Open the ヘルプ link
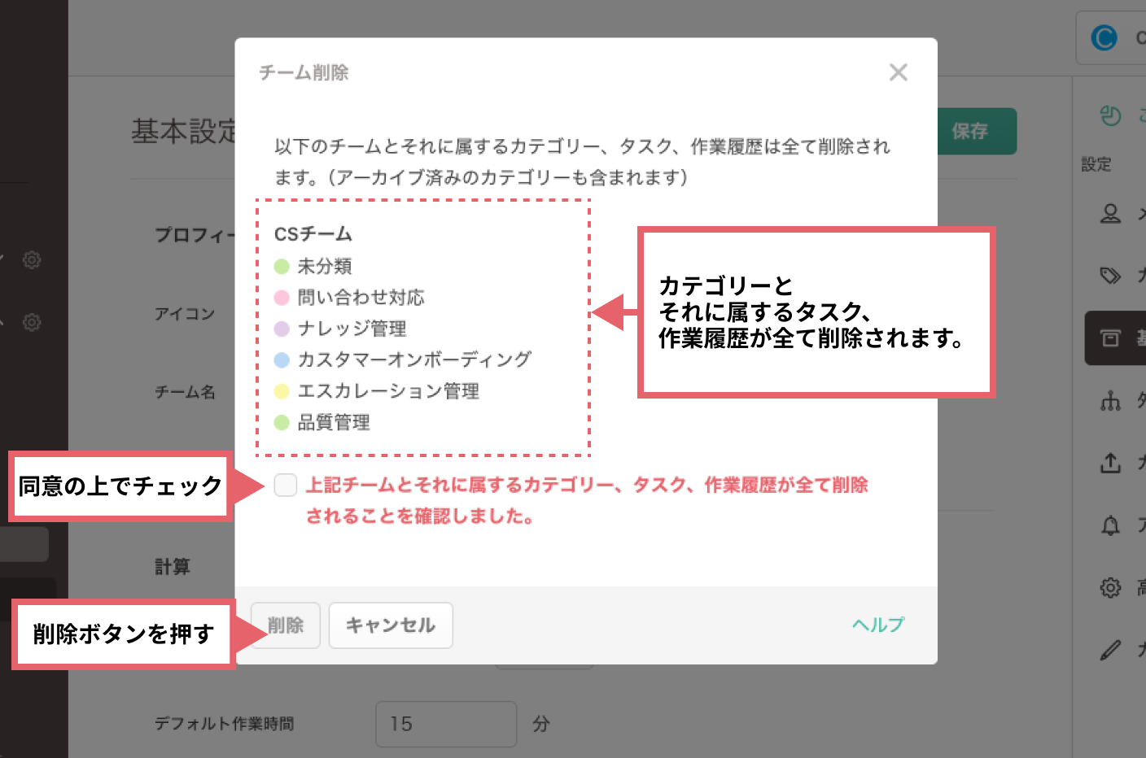Viewport: 1146px width, 758px height. 877,625
